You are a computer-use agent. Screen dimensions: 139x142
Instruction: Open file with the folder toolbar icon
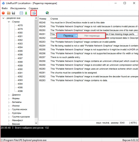9,13
